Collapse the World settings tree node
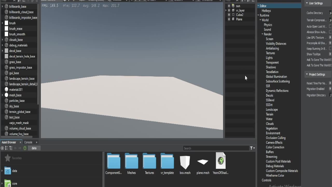Viewport: 332px width, 187px height. 260,20
